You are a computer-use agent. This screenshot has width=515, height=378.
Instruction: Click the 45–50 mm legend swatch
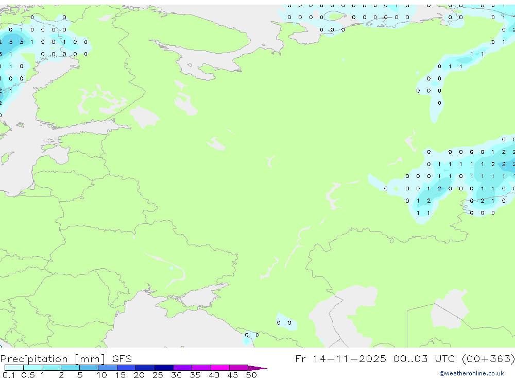[x=239, y=368]
